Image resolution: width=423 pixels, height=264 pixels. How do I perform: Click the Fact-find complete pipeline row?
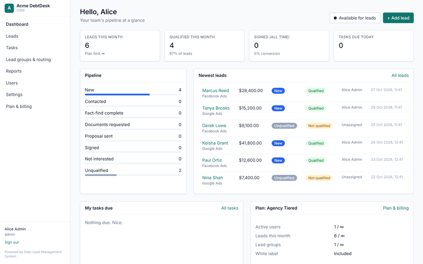point(133,114)
